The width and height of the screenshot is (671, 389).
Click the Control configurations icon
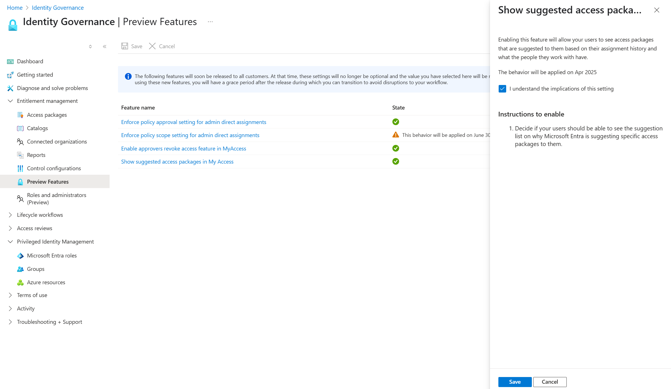[20, 168]
